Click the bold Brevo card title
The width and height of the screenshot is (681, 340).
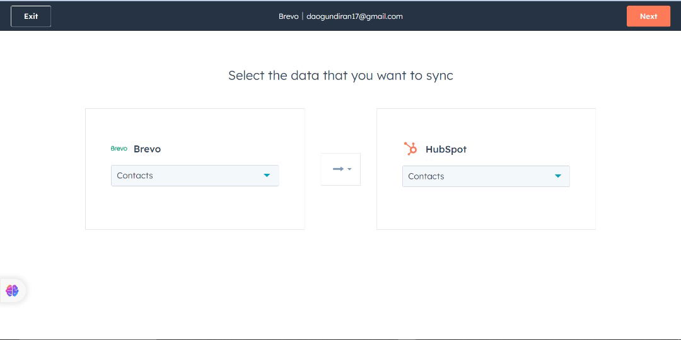coord(147,149)
